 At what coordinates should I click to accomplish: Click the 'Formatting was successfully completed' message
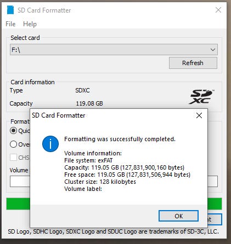click(x=120, y=139)
